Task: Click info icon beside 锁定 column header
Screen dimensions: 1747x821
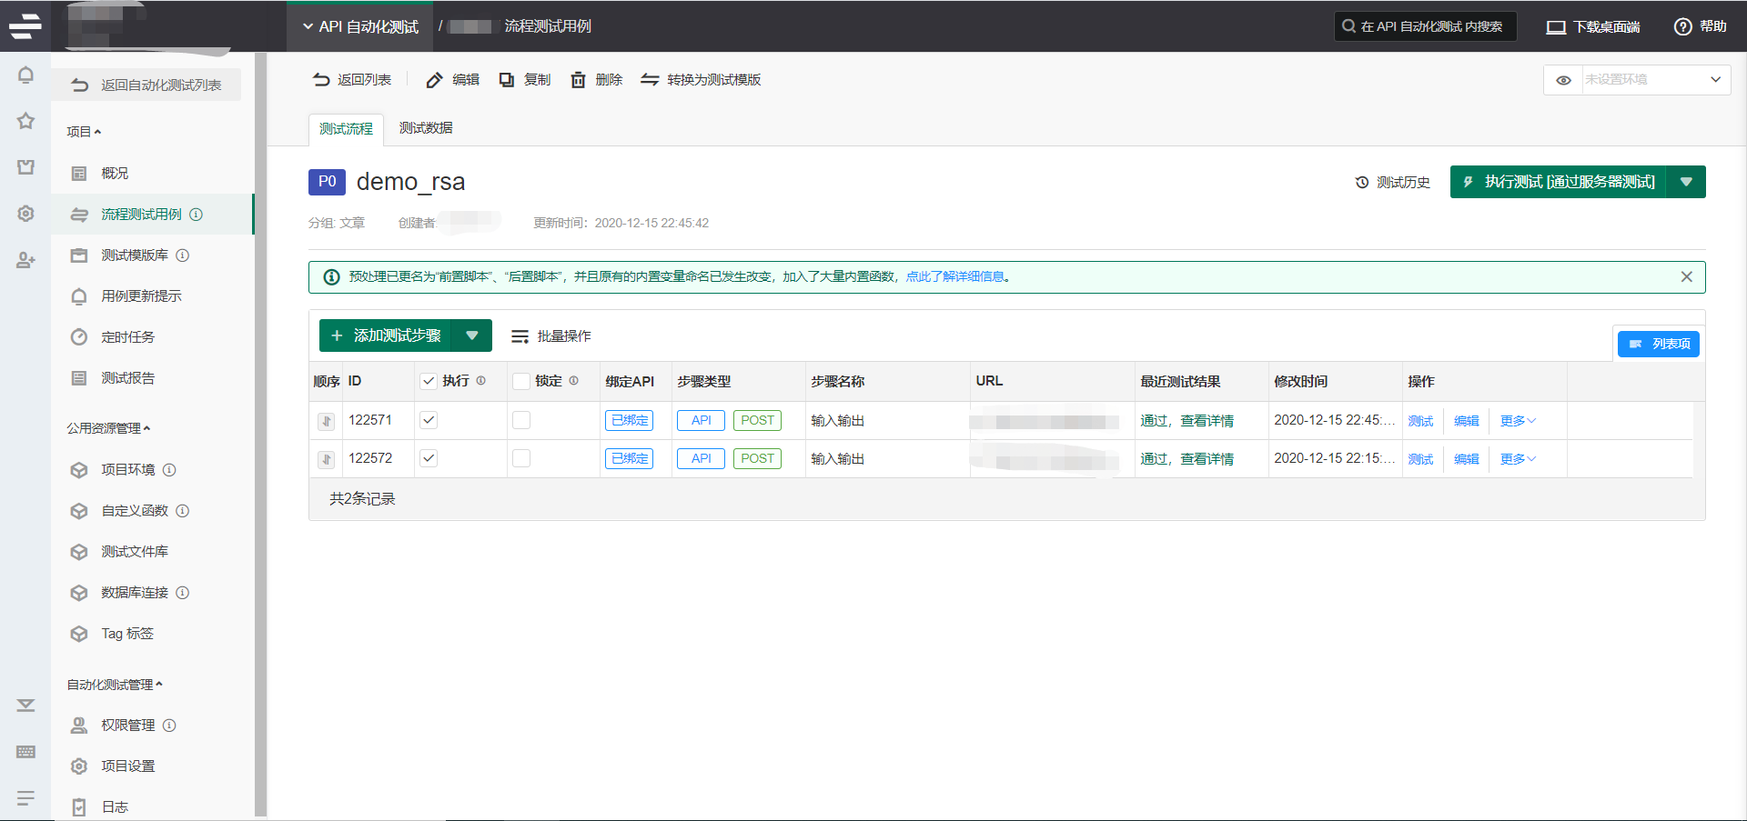Action: [x=574, y=381]
